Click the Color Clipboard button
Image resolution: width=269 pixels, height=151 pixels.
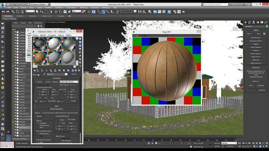pos(256,47)
